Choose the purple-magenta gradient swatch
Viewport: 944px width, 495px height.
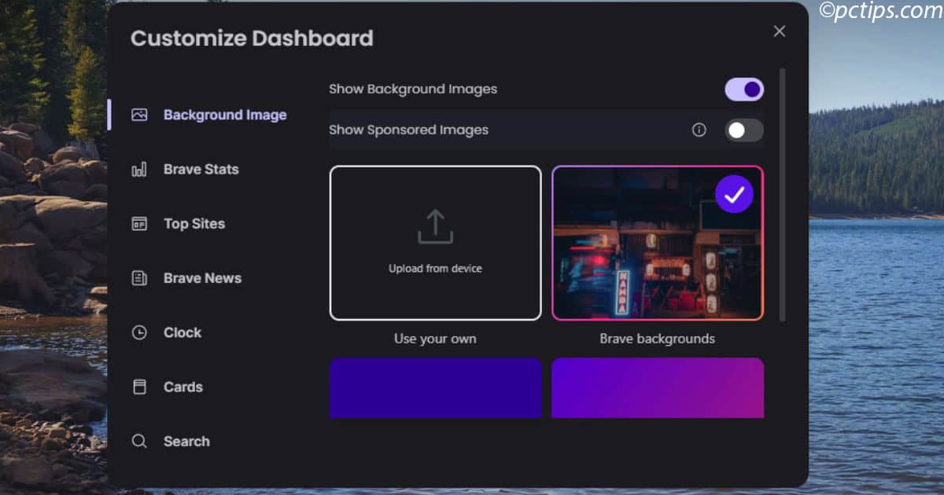point(658,388)
